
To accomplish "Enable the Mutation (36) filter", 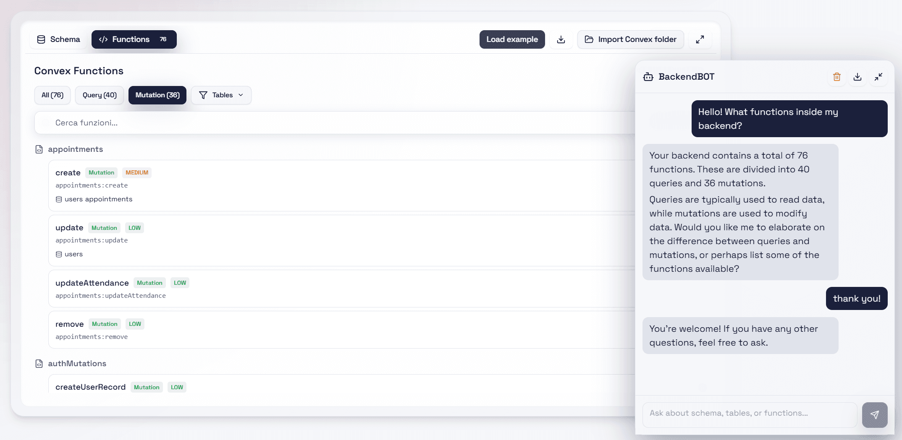I will [157, 95].
